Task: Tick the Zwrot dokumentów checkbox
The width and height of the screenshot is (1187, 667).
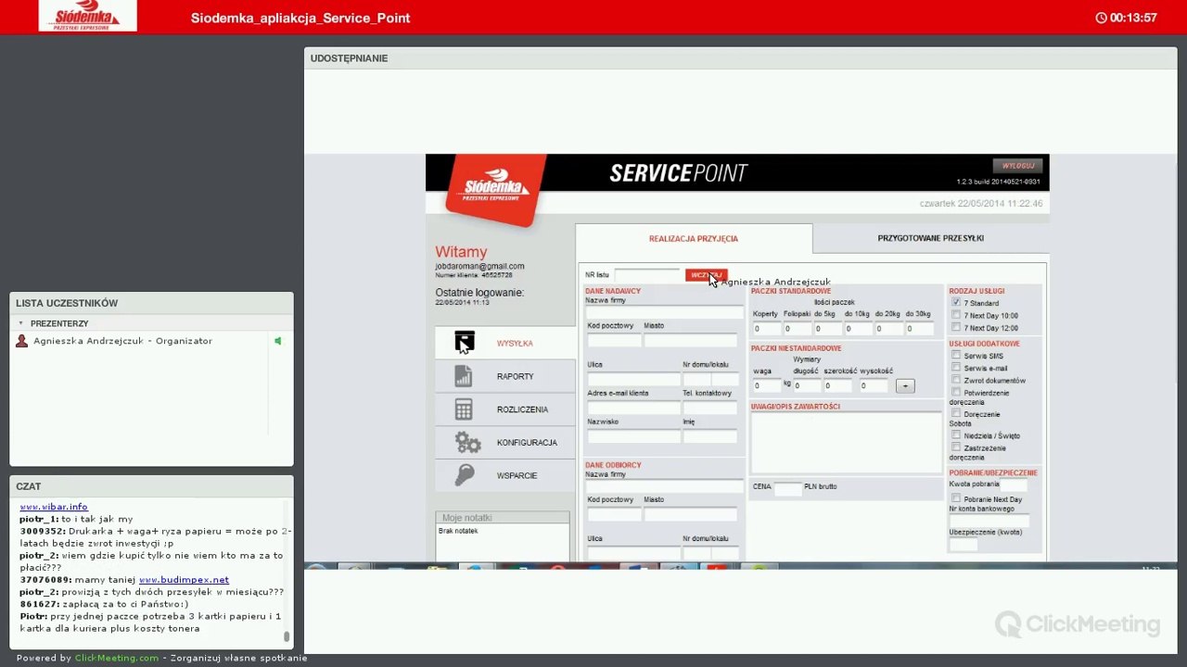Action: tap(956, 380)
